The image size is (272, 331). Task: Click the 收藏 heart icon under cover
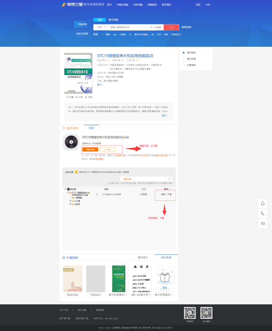(67, 97)
